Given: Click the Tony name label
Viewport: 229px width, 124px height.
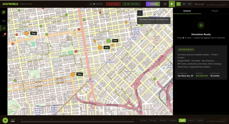Looking at the screenshot, I should (x=34, y=33).
